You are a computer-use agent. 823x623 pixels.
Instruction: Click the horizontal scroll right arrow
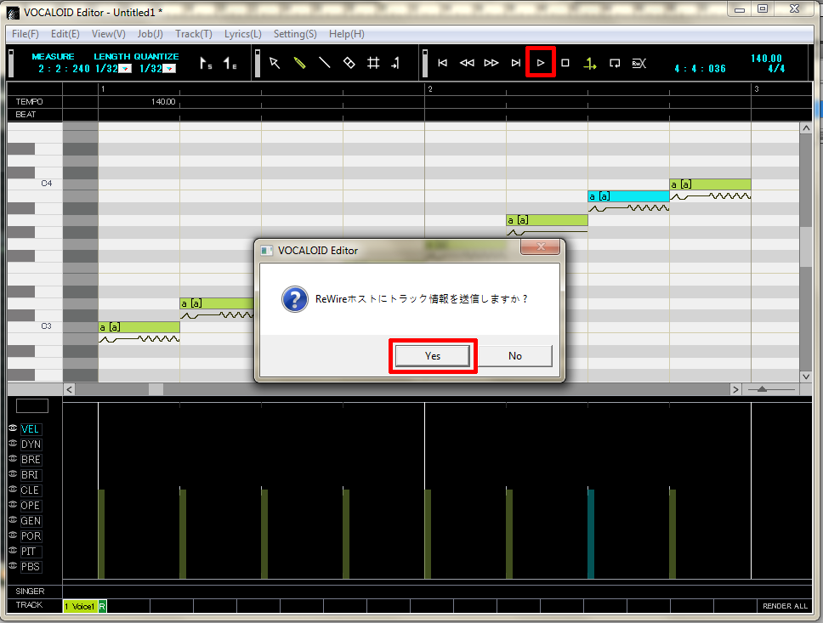[x=735, y=389]
